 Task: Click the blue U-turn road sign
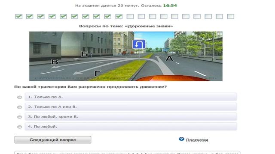[x=139, y=44]
